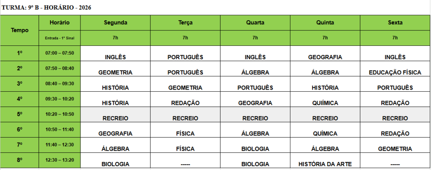
Task: Click the EDUCAÇÃO FÍSICA cell on Sexta
Action: coord(395,69)
